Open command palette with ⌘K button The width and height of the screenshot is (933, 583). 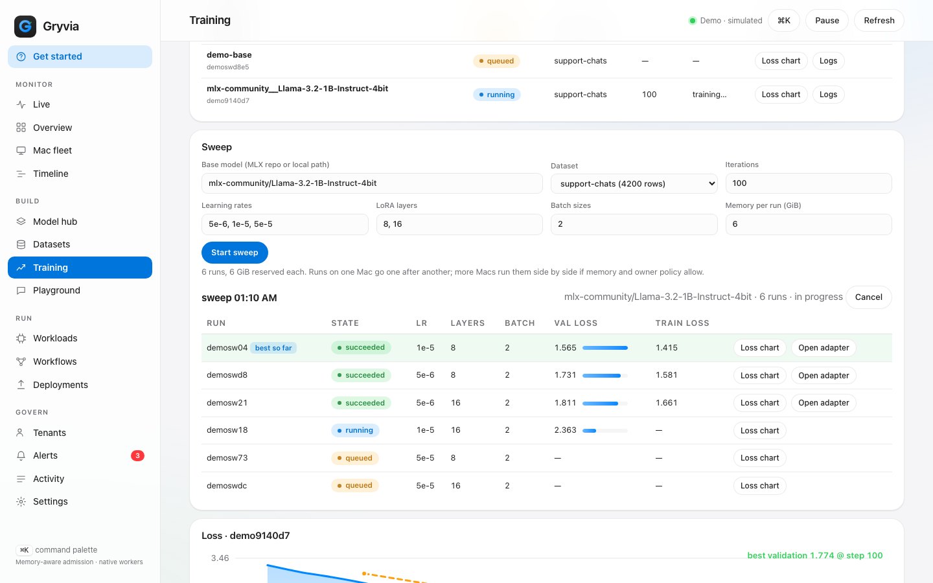(x=783, y=21)
